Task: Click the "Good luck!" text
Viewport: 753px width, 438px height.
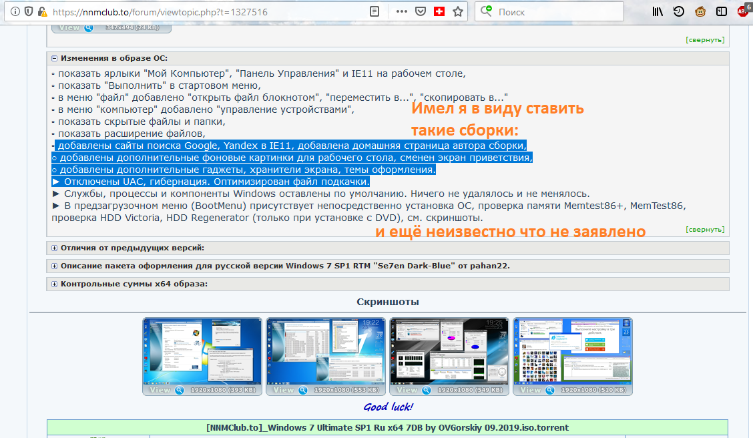Action: pyautogui.click(x=388, y=407)
